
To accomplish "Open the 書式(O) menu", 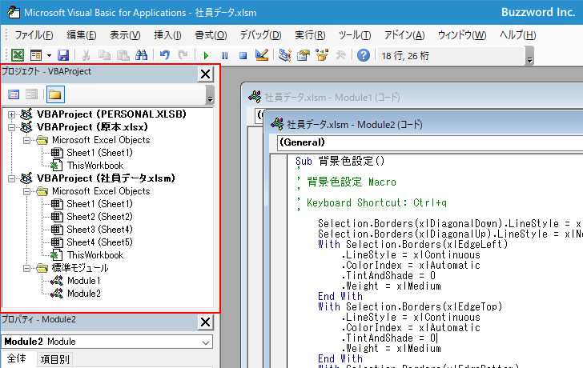I will pos(211,35).
